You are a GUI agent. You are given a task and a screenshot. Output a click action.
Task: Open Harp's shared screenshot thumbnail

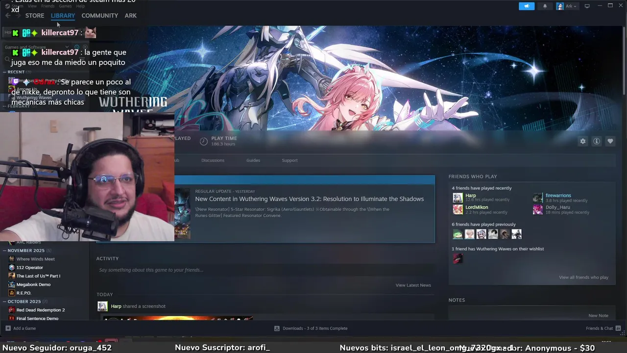click(177, 319)
